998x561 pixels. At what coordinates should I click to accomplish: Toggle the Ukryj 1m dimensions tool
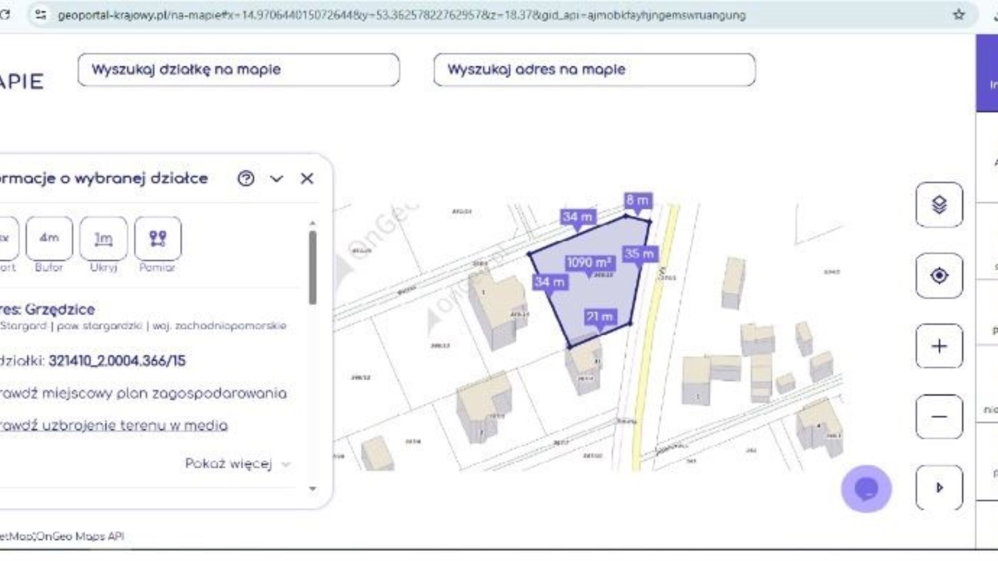pyautogui.click(x=103, y=239)
